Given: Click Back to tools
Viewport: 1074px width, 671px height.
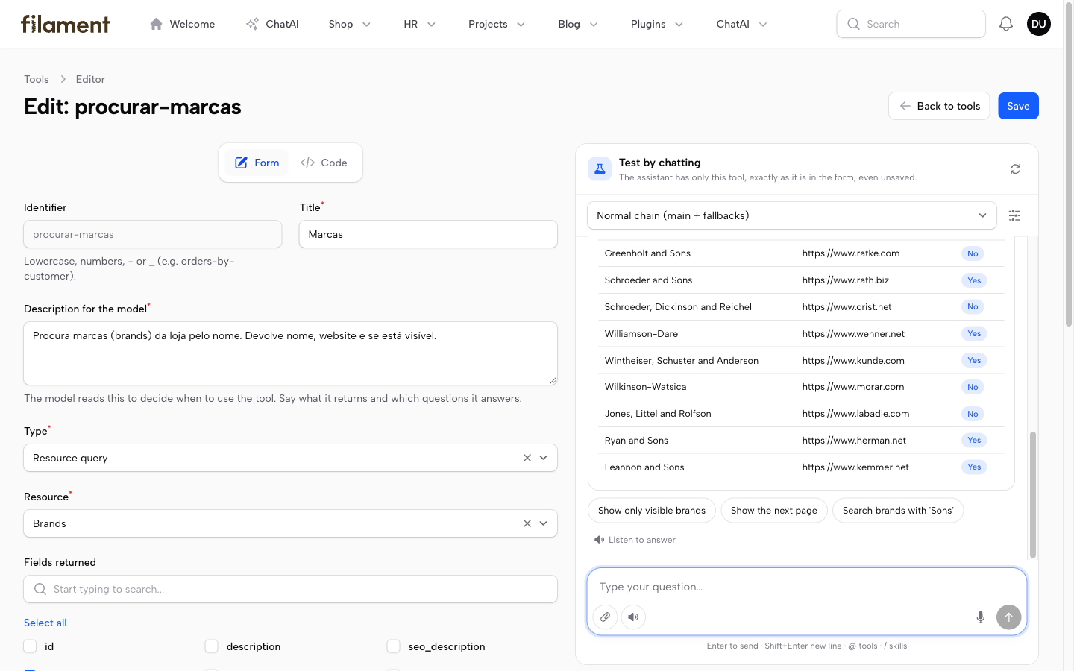Looking at the screenshot, I should 939,106.
